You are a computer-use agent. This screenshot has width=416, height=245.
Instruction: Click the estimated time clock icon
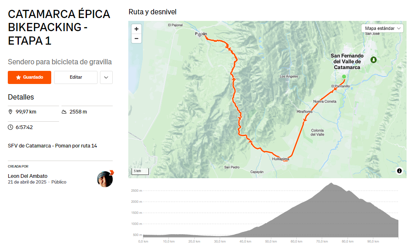[x=10, y=127]
